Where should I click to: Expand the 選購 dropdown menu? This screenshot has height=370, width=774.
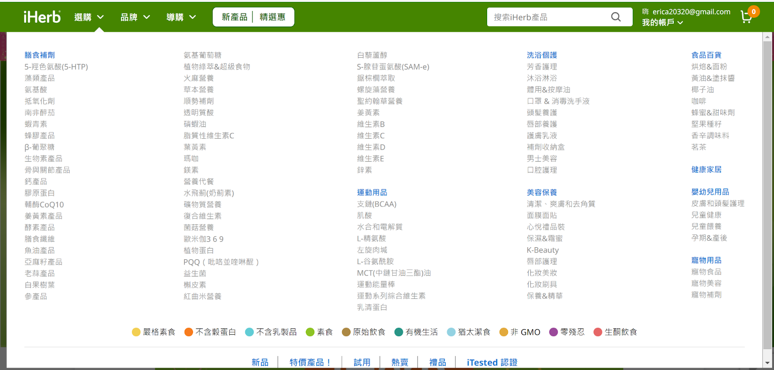click(x=89, y=17)
